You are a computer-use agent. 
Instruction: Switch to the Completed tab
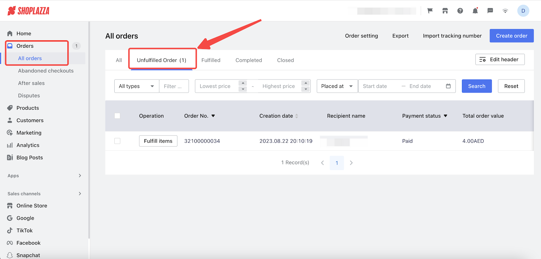(249, 60)
